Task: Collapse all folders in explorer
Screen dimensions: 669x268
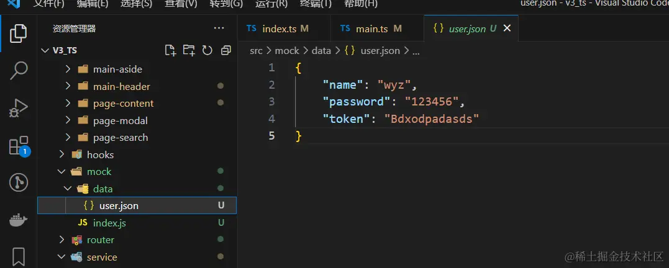Action: pyautogui.click(x=226, y=50)
